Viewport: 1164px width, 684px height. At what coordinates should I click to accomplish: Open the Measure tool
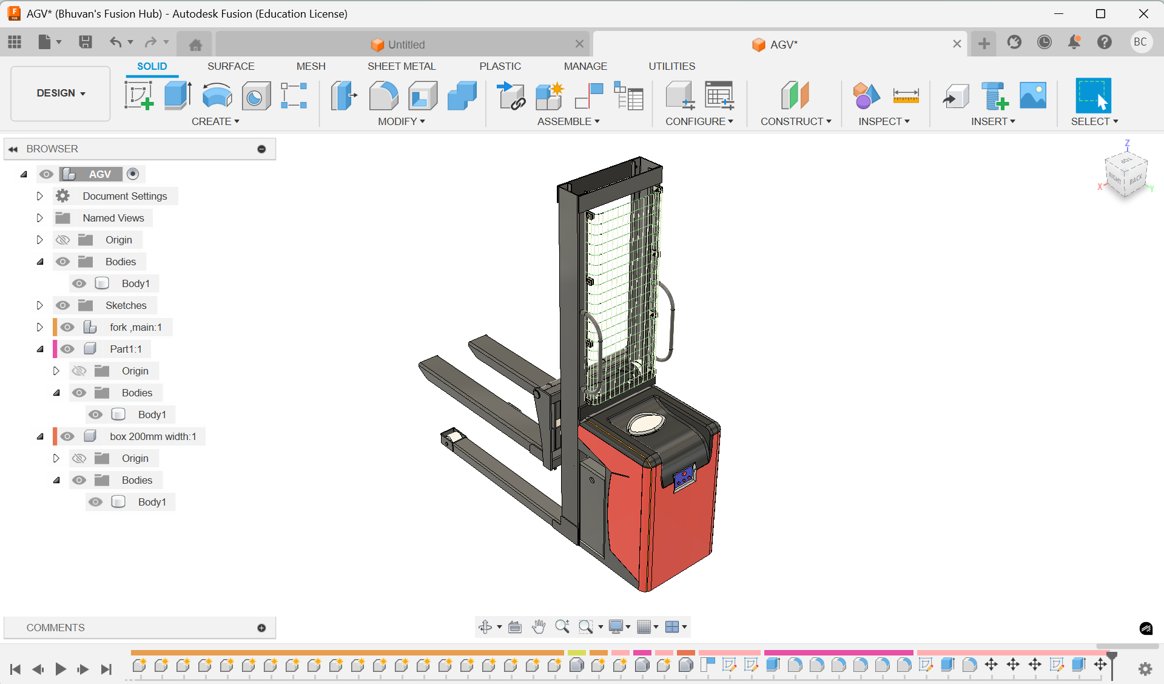click(906, 96)
